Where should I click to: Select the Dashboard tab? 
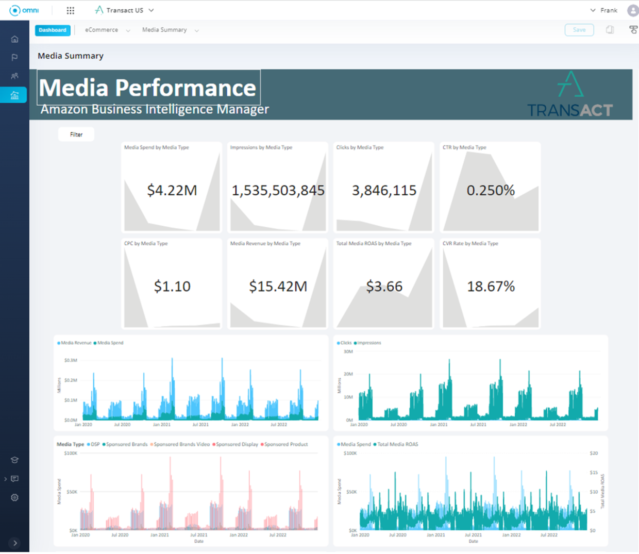click(52, 30)
